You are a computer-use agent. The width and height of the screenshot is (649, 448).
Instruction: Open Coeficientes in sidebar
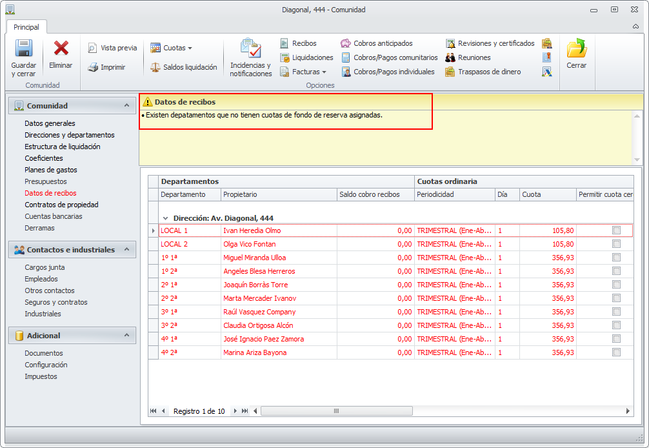click(x=44, y=158)
